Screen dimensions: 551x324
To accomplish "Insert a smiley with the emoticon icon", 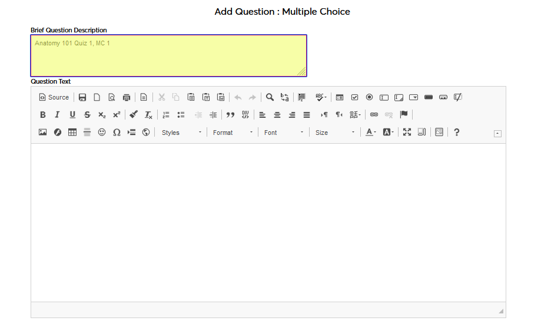I will [x=102, y=133].
